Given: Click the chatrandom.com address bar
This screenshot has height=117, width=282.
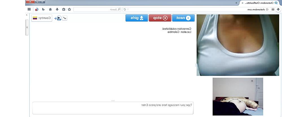Looking at the screenshot, I should click(x=199, y=9).
